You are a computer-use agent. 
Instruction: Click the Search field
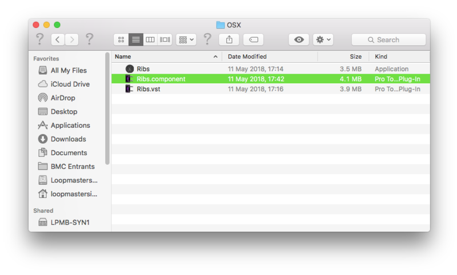click(388, 39)
